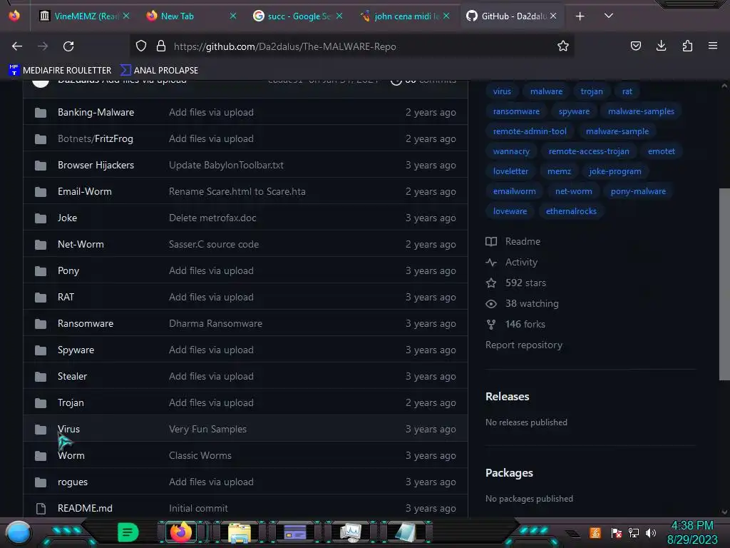Open the repository Activity link

click(x=512, y=263)
